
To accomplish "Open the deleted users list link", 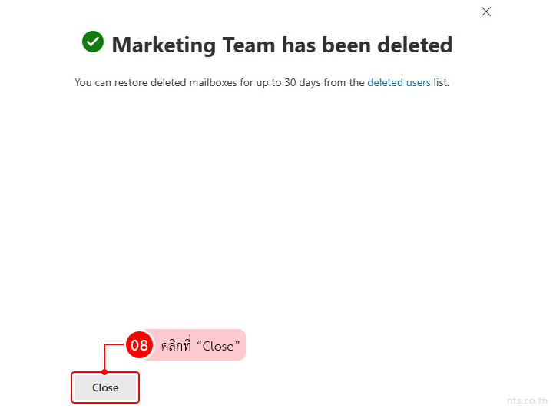I will point(399,82).
